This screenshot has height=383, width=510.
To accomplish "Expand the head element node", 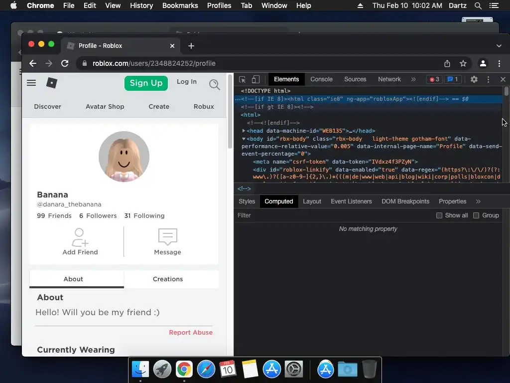I will [243, 131].
